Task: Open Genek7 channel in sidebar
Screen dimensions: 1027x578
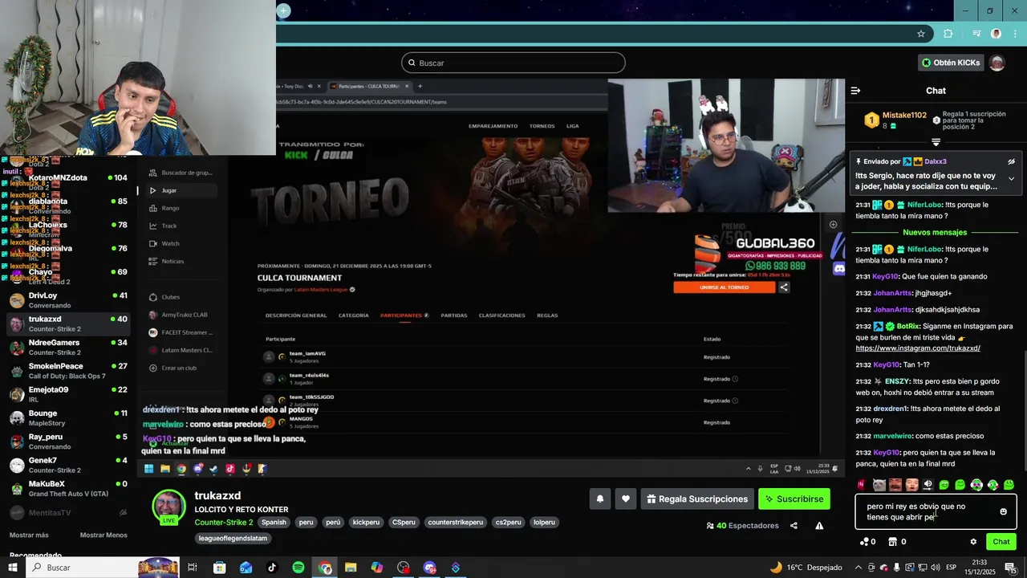Action: (x=68, y=465)
